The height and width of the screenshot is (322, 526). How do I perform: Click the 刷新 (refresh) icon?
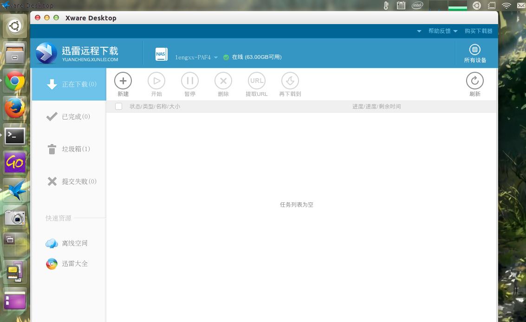[474, 81]
